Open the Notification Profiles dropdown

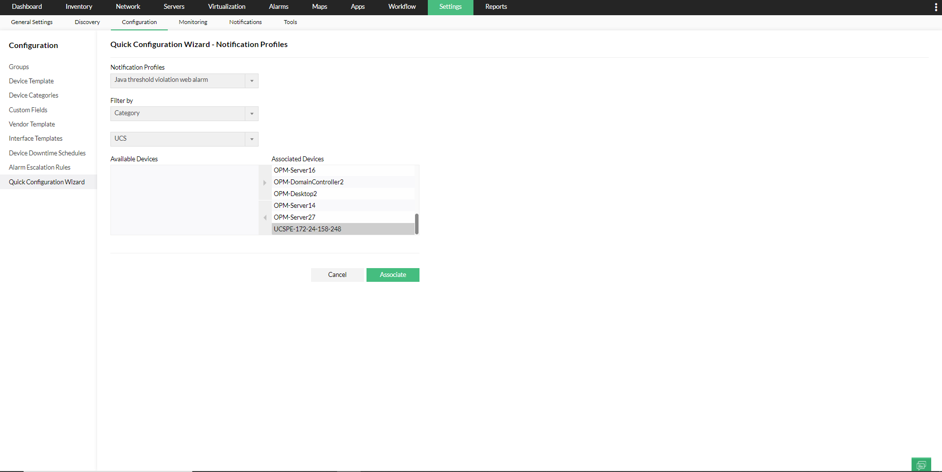[x=251, y=80]
